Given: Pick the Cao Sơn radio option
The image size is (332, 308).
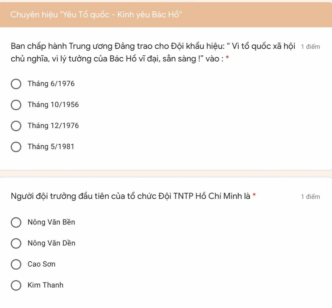Looking at the screenshot, I should 16,264.
